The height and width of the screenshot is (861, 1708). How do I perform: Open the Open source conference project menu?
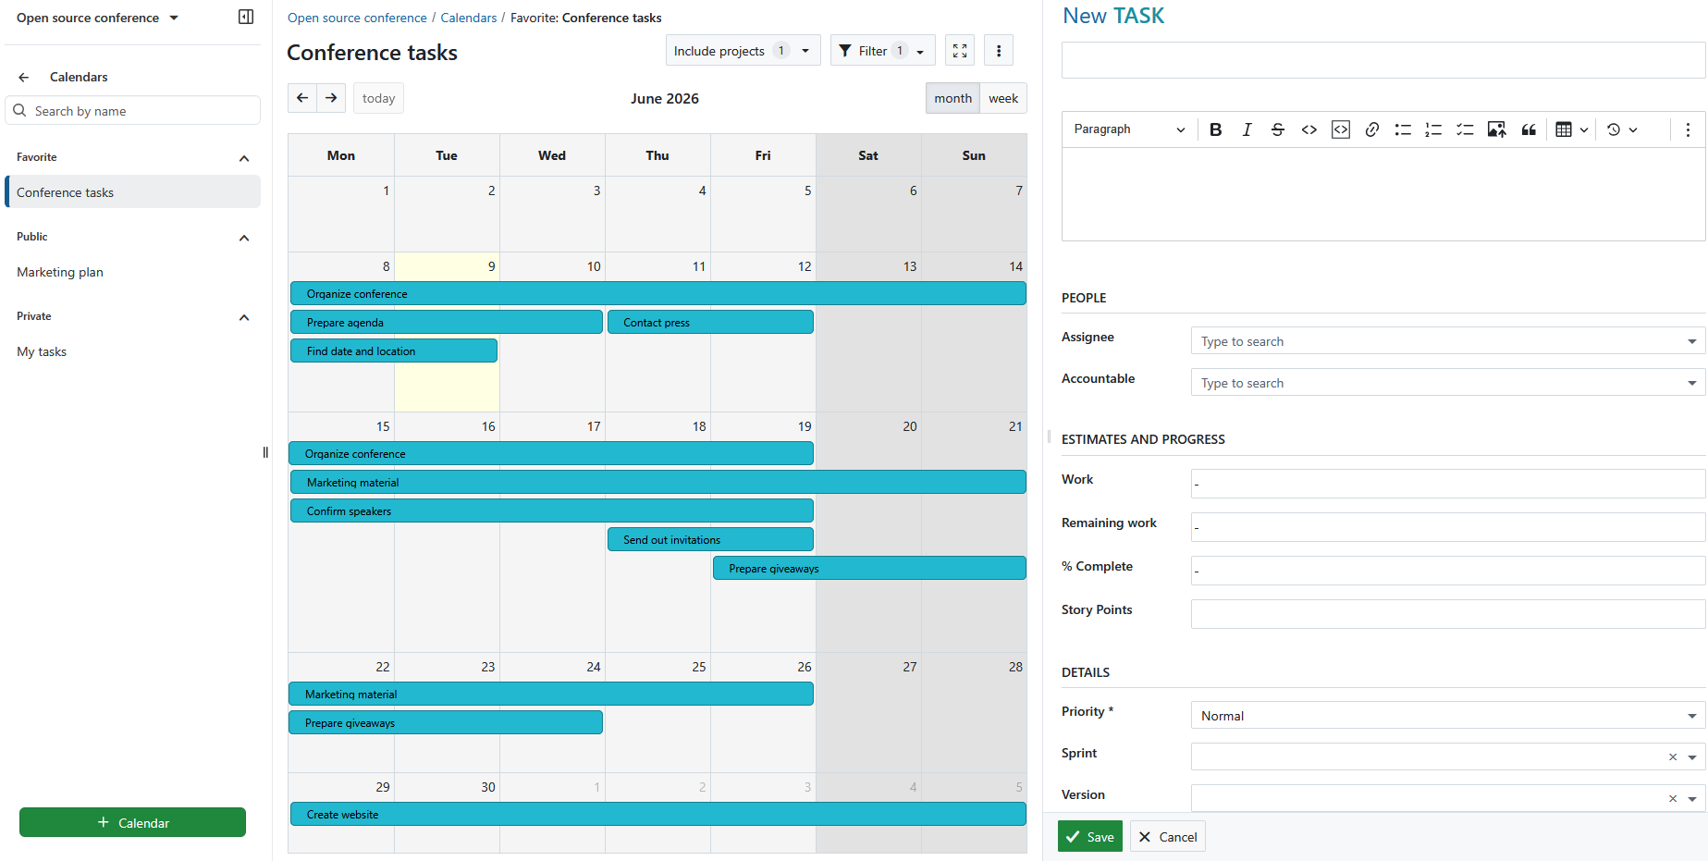click(97, 18)
